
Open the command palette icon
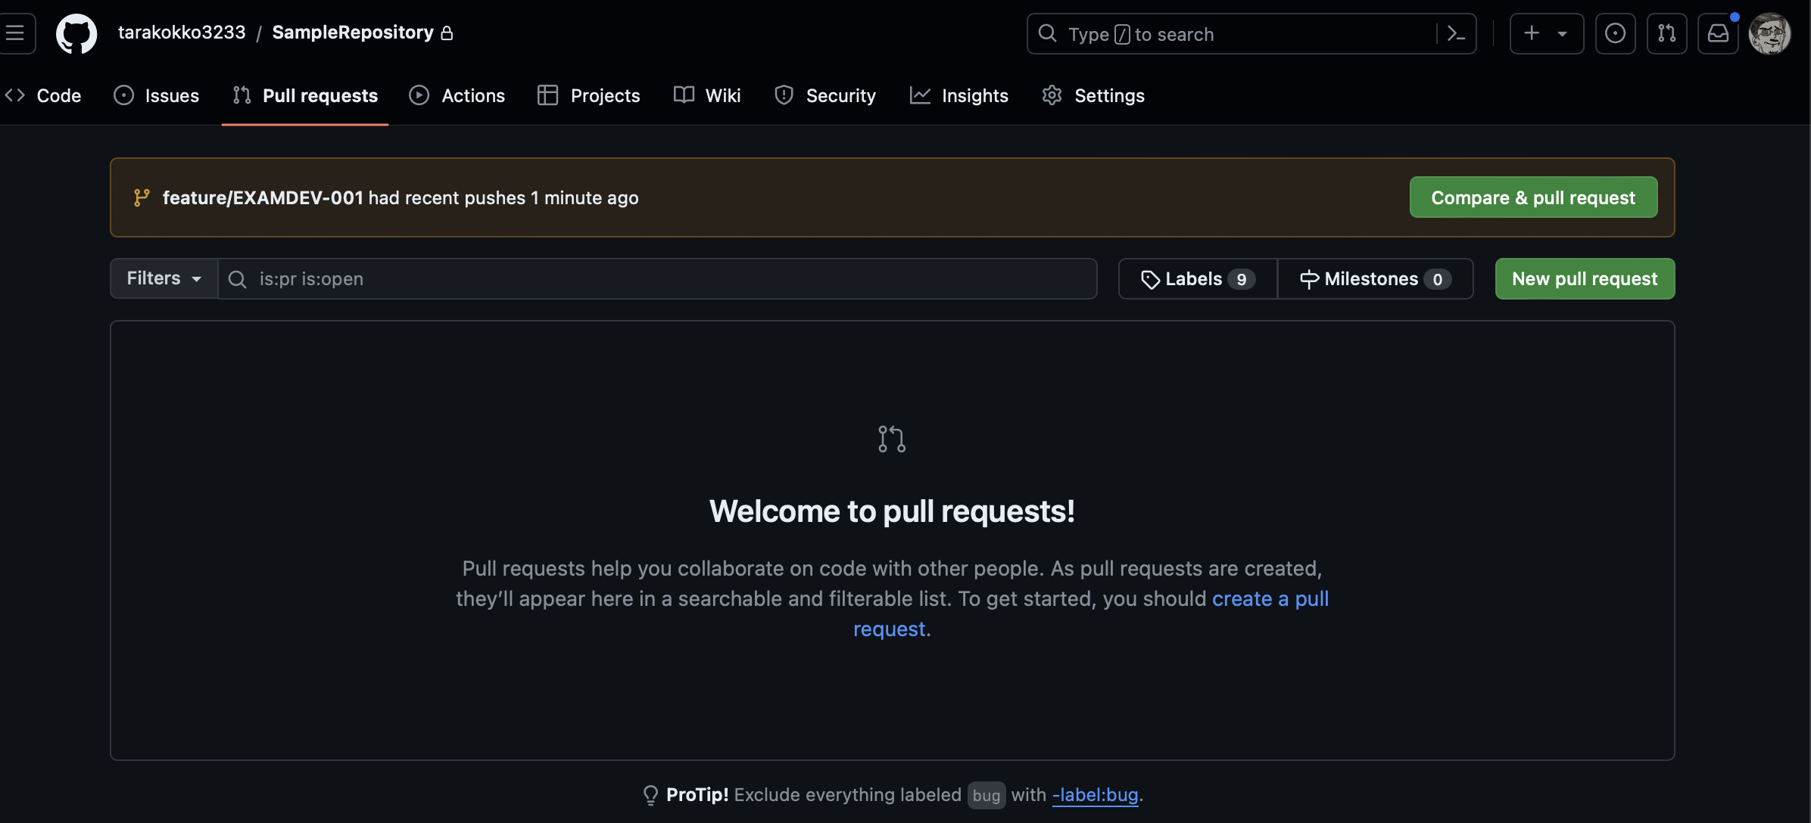tap(1455, 33)
